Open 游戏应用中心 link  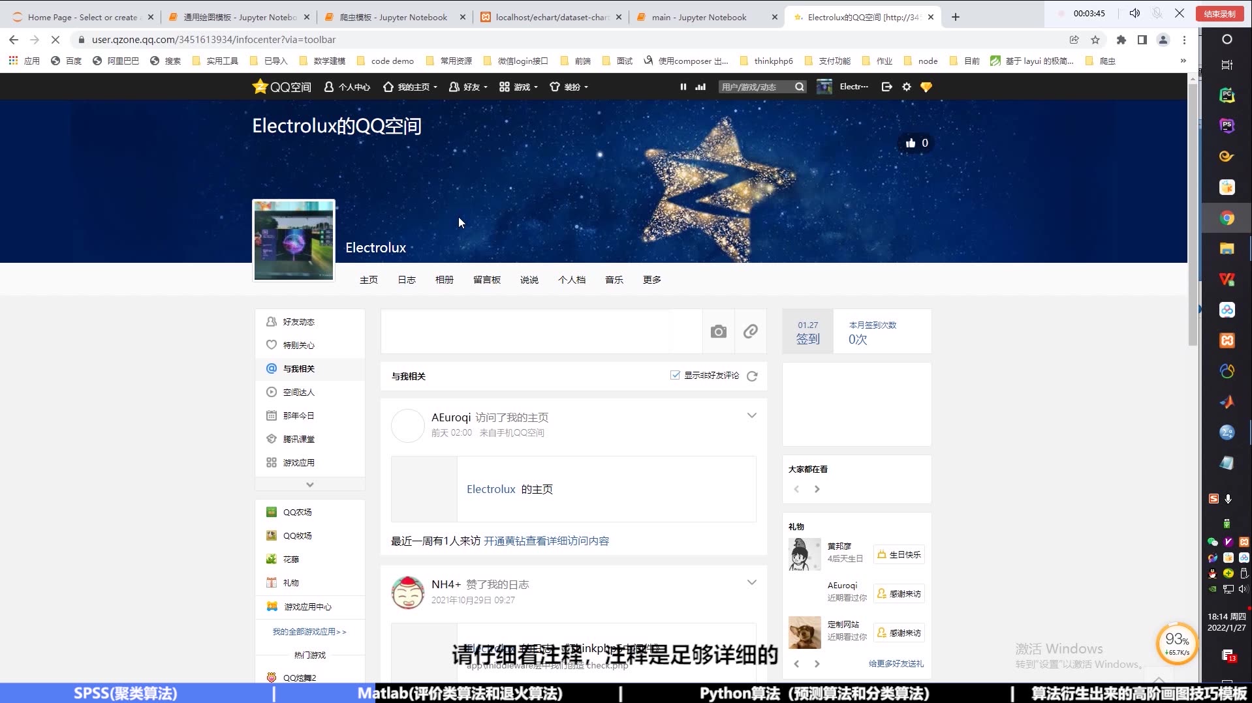299,607
